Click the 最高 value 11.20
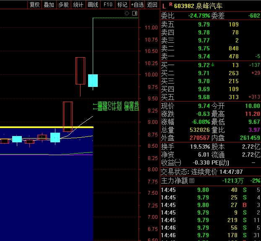Image resolution: width=261 pixels, height=241 pixels. [x=253, y=114]
